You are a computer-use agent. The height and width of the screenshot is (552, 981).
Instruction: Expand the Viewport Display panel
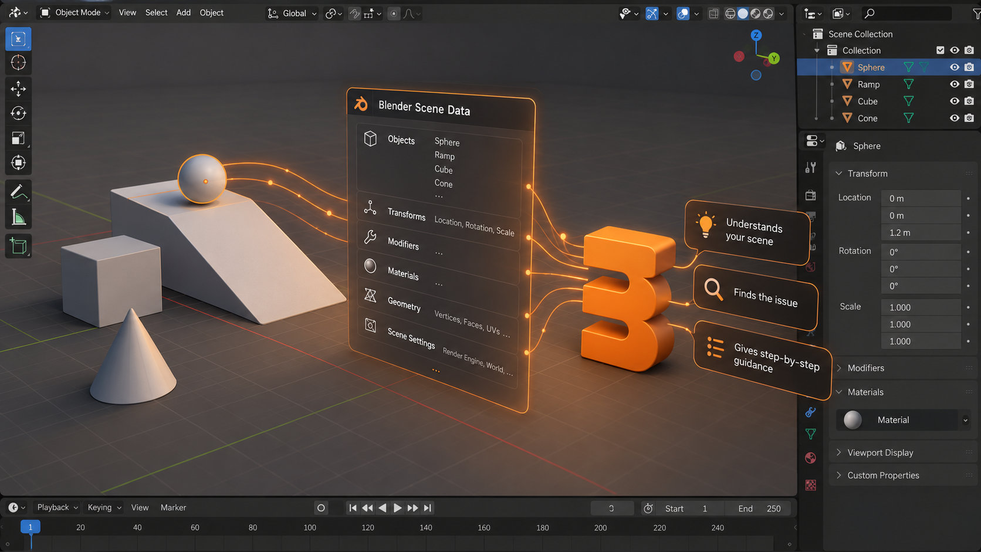tap(839, 452)
